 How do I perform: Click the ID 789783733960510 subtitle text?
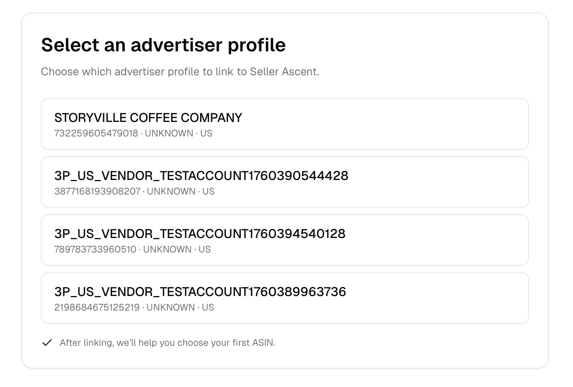click(x=95, y=249)
